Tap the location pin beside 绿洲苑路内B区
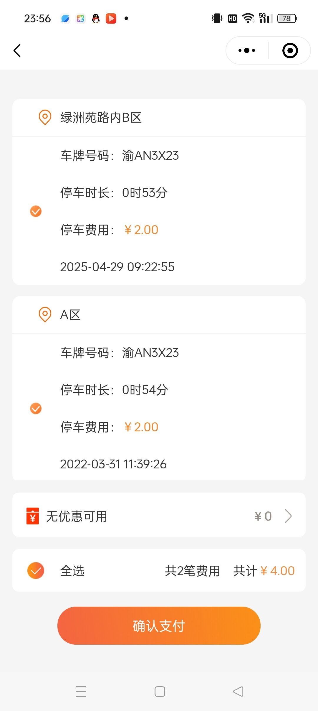 (x=45, y=117)
